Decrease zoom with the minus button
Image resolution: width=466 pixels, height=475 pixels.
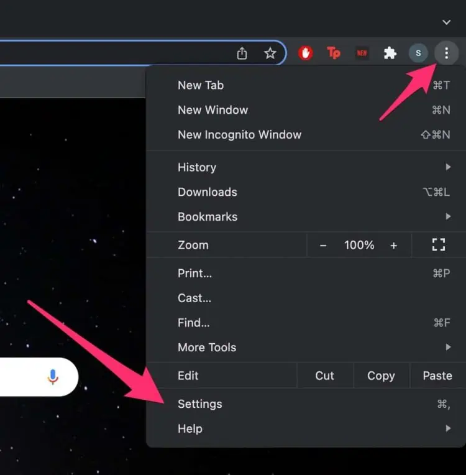pyautogui.click(x=323, y=246)
